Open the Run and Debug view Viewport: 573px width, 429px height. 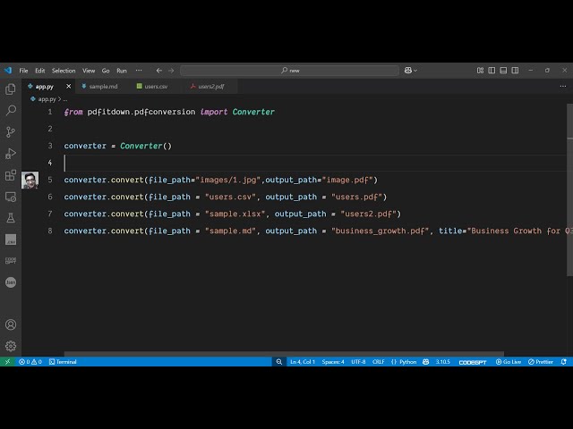tap(11, 153)
